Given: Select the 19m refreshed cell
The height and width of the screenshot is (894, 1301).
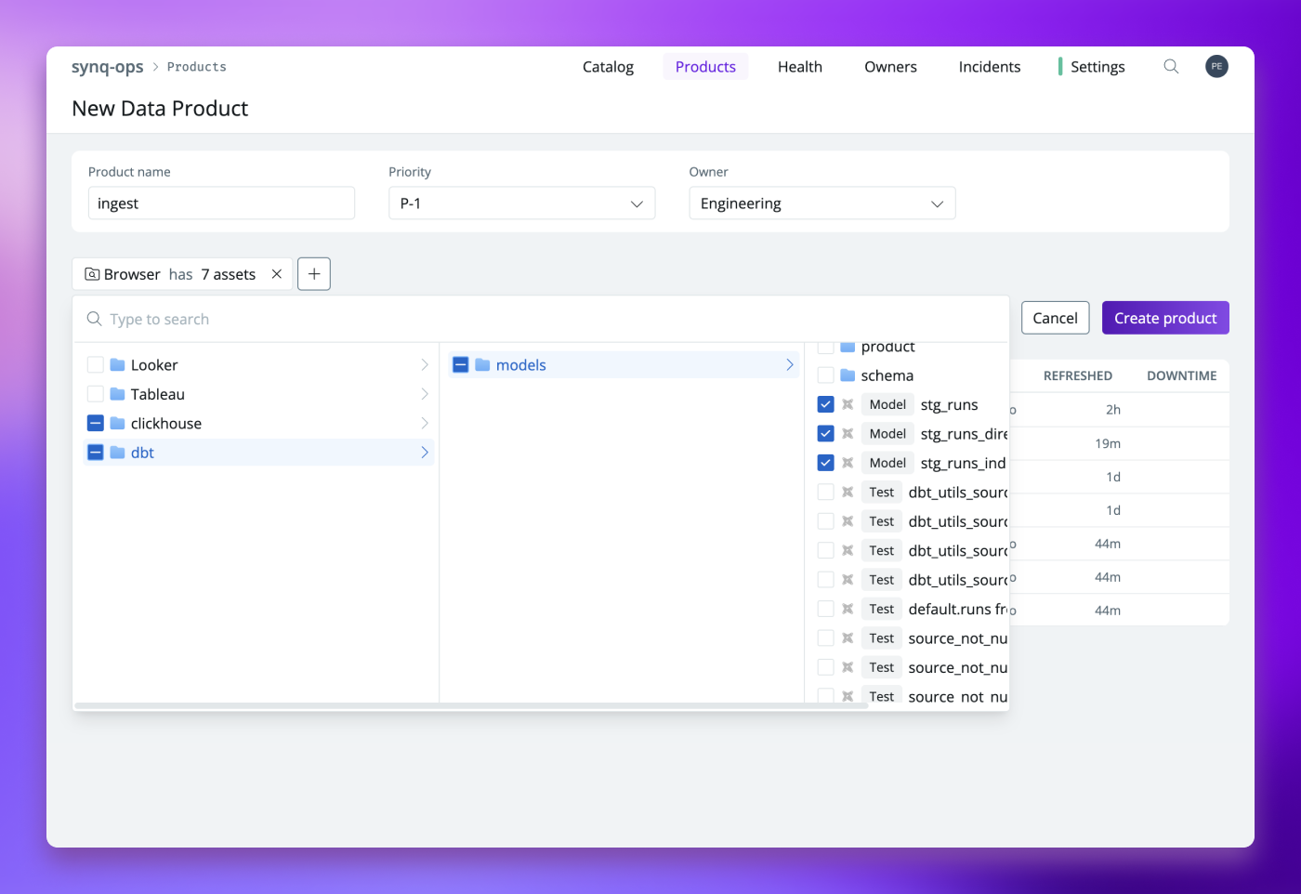Looking at the screenshot, I should tap(1108, 443).
